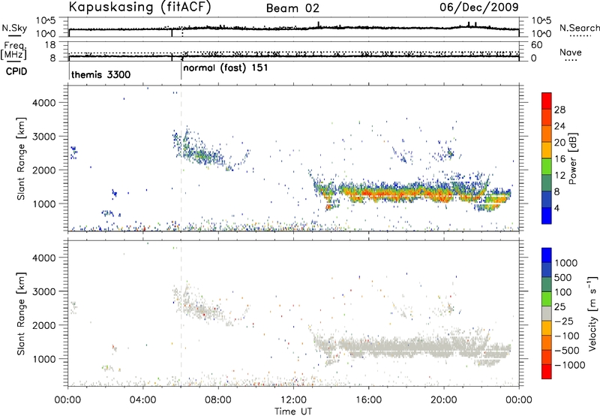Click the 'Power [dB]' colorbar label

click(x=572, y=158)
